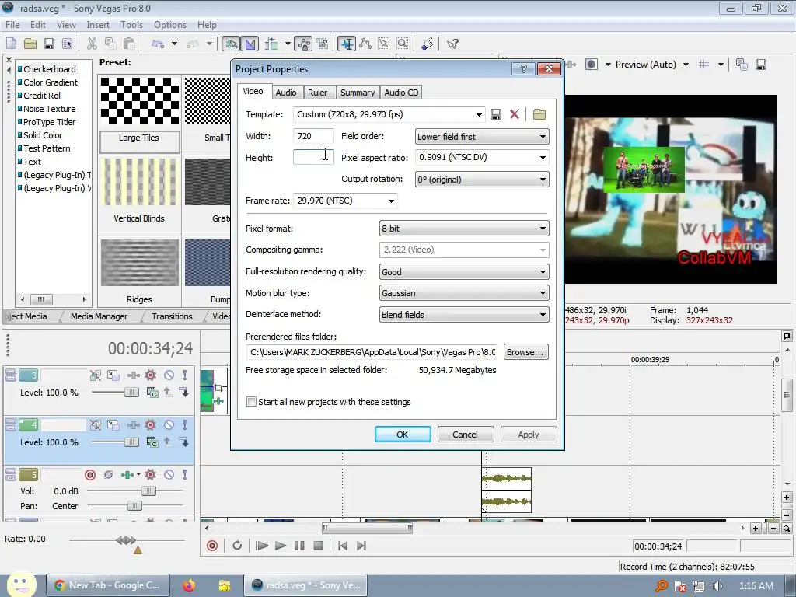Click the Undo arrow icon

click(x=158, y=44)
